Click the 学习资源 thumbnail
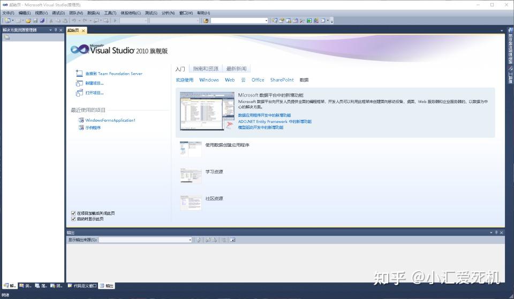 (x=191, y=176)
